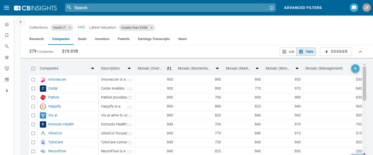
Task: Remove the Health IT collection filter
Action: click(70, 28)
